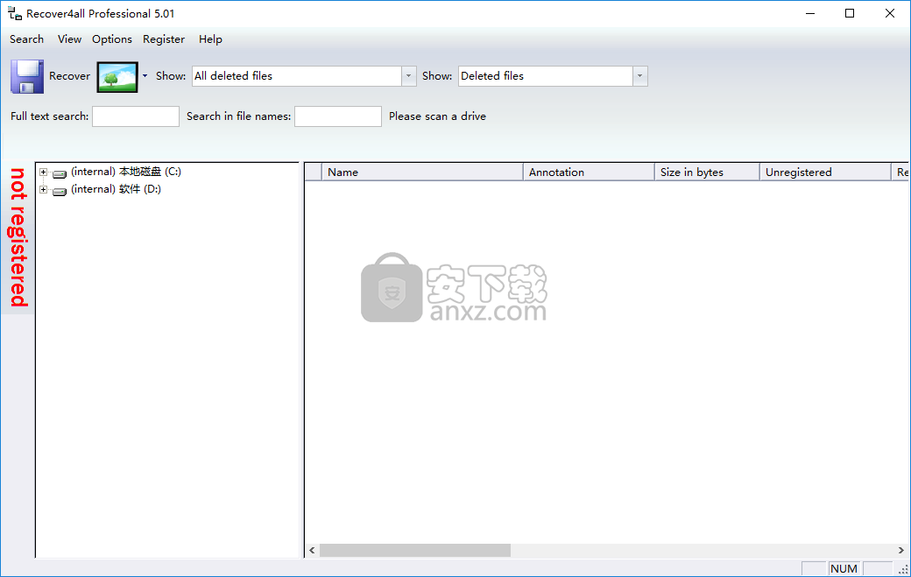Sort by the Annotation column header
Viewport: 911px width, 577px height.
pos(590,172)
